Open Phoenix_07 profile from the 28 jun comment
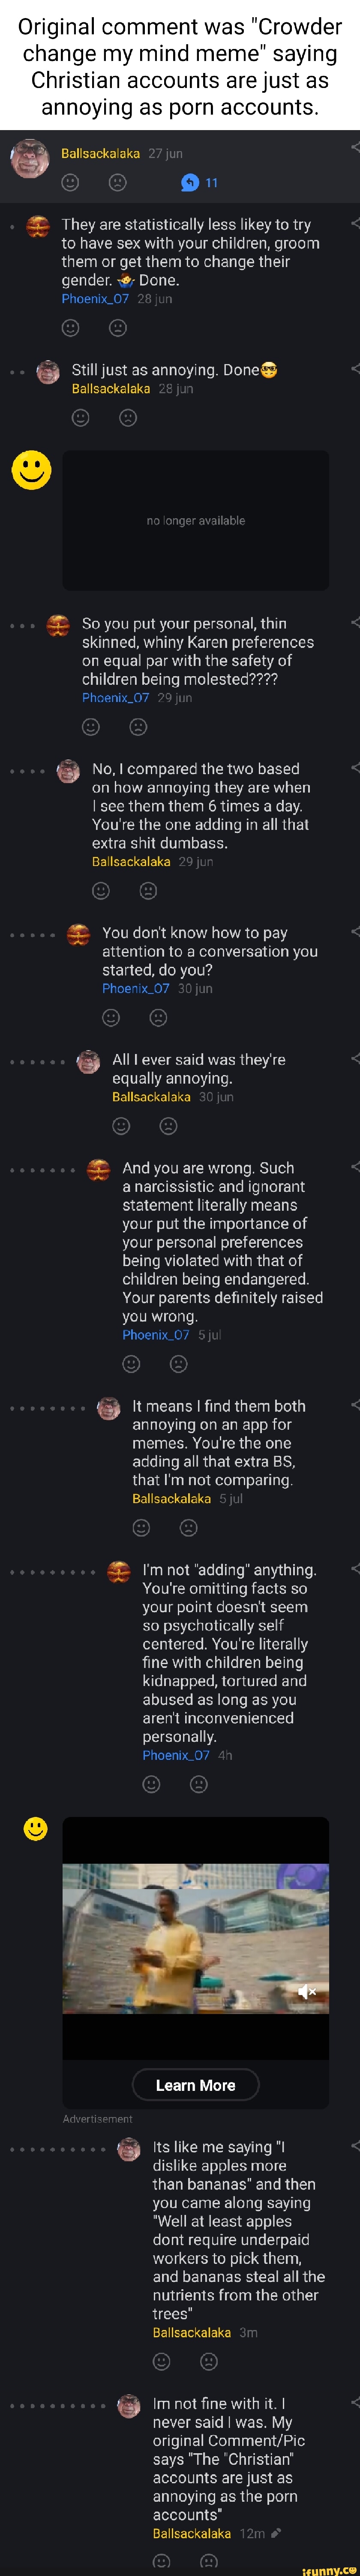Image resolution: width=360 pixels, height=2576 pixels. [95, 299]
